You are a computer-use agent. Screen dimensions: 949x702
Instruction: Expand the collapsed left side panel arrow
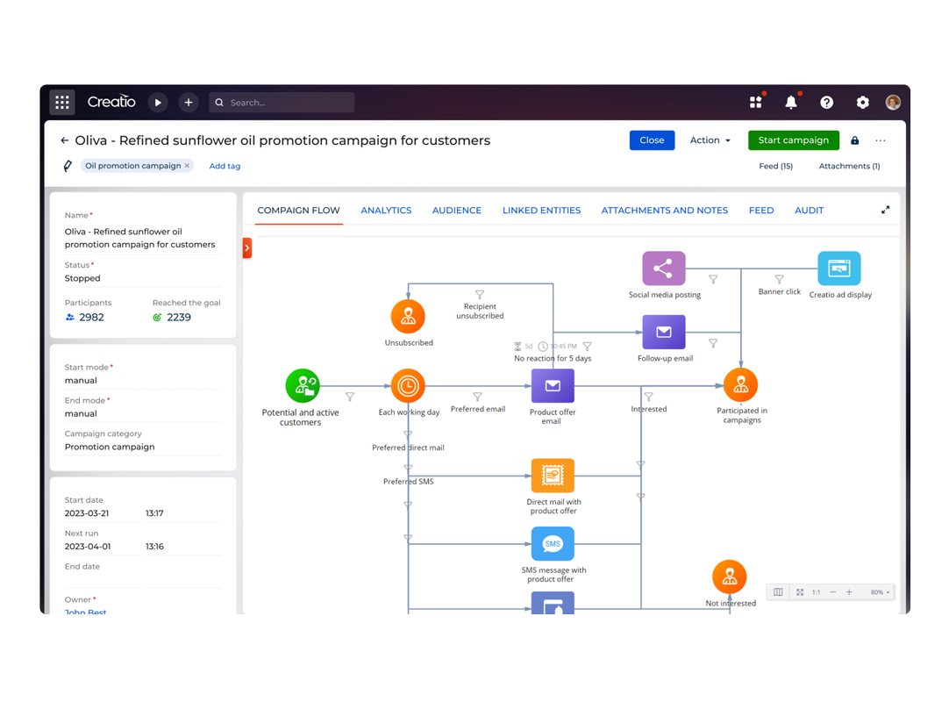(246, 248)
